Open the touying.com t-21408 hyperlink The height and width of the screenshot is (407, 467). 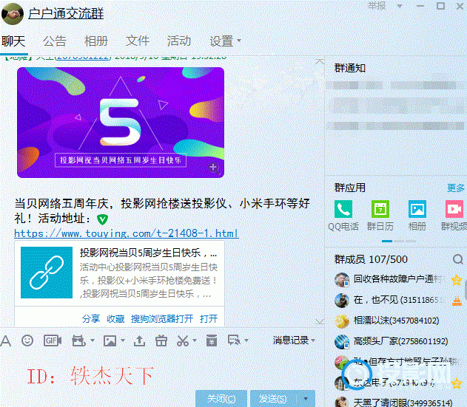point(127,233)
